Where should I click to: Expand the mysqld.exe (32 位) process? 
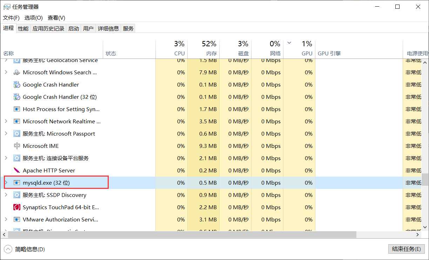point(6,183)
